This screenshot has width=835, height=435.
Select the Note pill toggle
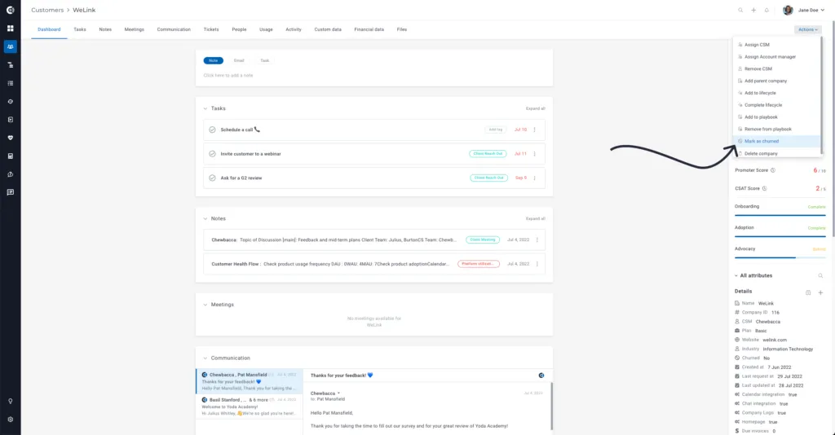click(213, 60)
